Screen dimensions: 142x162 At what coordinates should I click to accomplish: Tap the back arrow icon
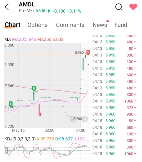pos(7,7)
